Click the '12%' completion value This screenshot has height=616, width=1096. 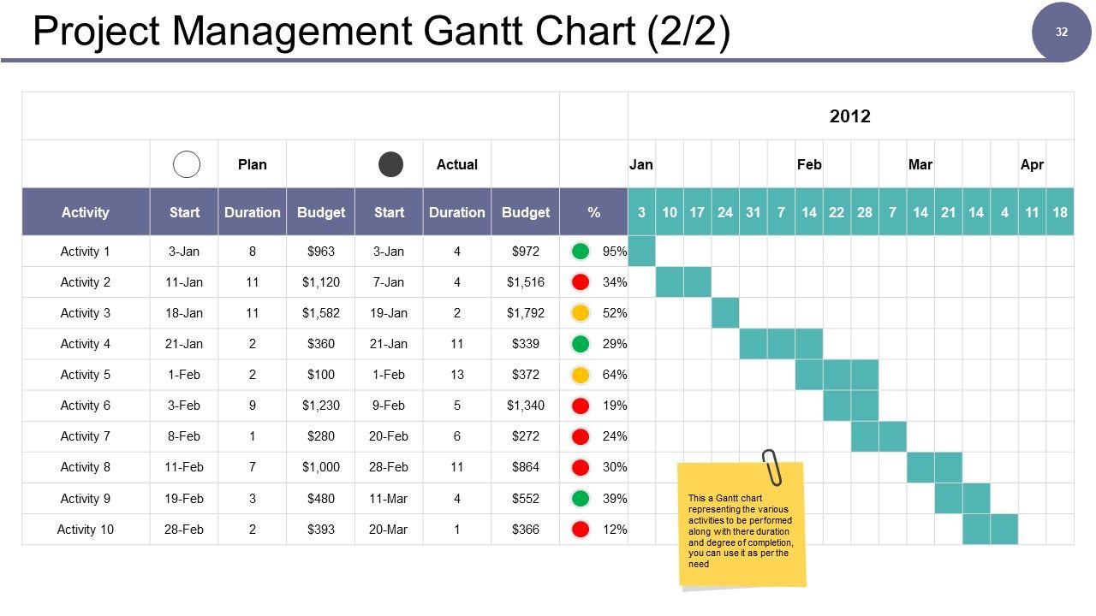coord(615,529)
